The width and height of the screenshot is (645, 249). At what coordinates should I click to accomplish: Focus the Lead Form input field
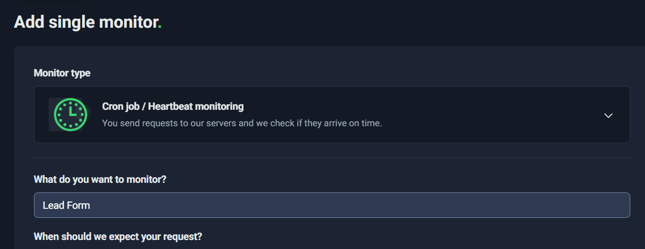pyautogui.click(x=332, y=205)
